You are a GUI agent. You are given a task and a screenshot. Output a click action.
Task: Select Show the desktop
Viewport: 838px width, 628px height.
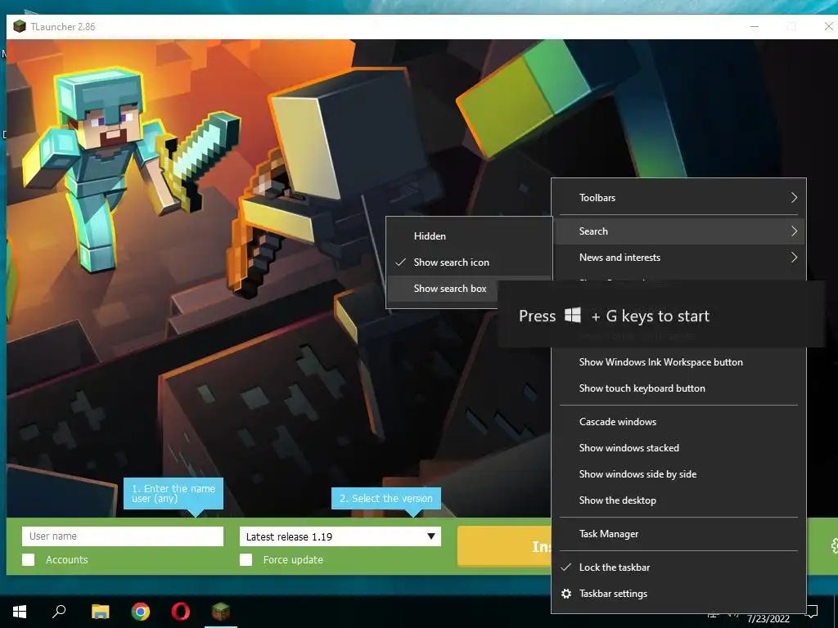pyautogui.click(x=678, y=500)
